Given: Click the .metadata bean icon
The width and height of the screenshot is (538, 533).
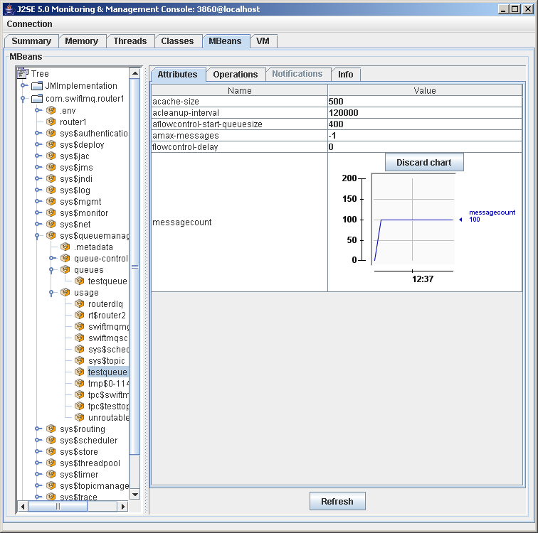Looking at the screenshot, I should click(x=65, y=247).
